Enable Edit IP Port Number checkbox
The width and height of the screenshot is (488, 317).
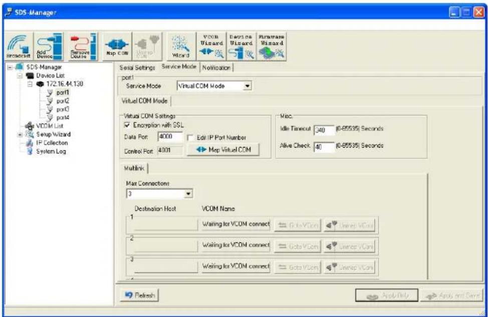coord(190,137)
